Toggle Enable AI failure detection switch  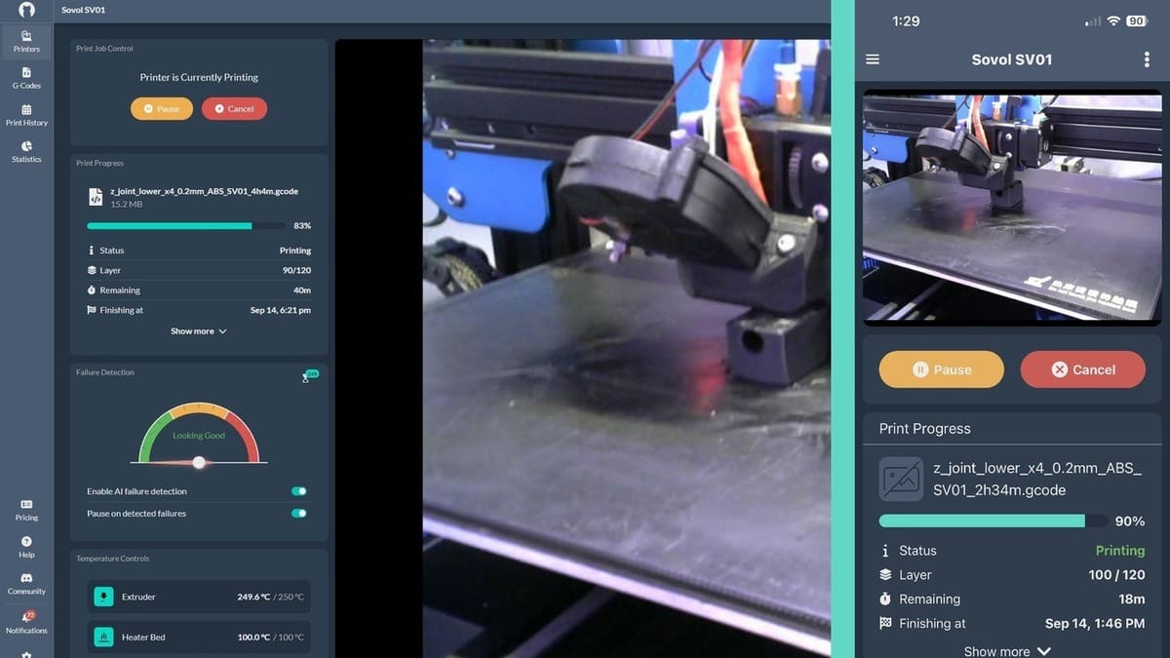pos(299,491)
